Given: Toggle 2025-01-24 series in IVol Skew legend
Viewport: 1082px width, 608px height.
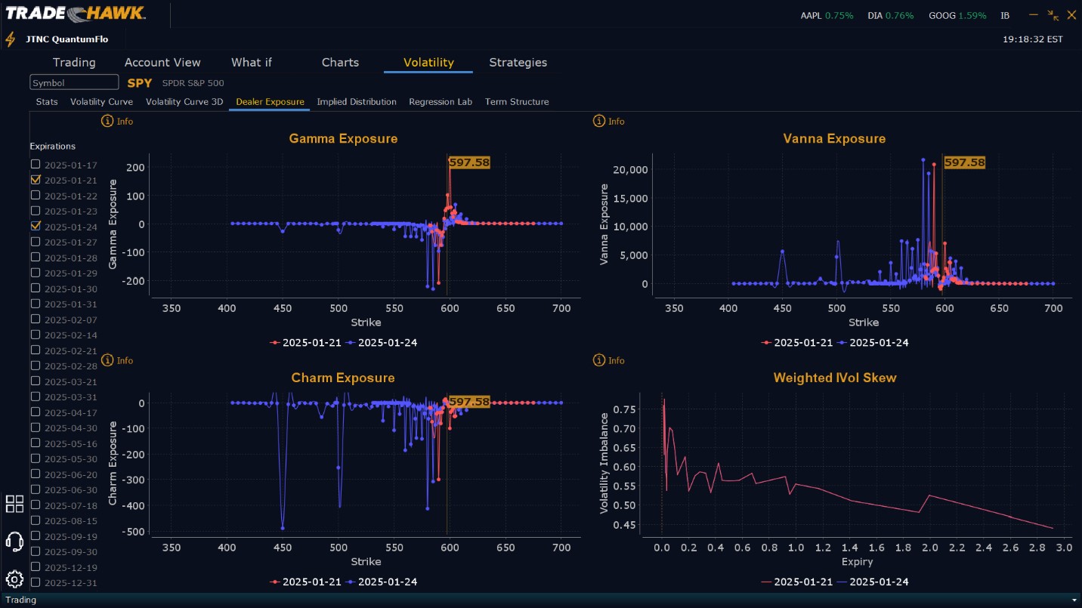Looking at the screenshot, I should [873, 582].
